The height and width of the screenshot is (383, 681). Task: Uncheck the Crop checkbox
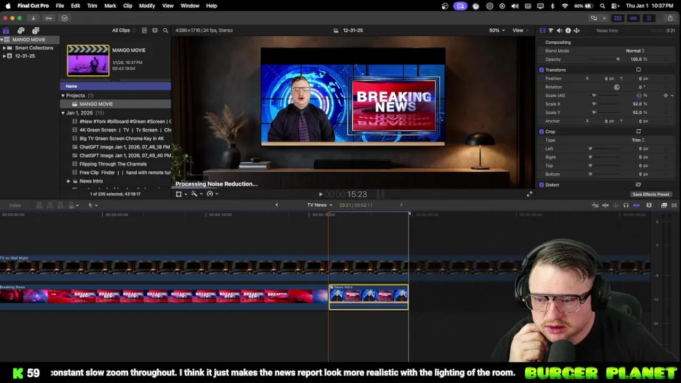(542, 131)
